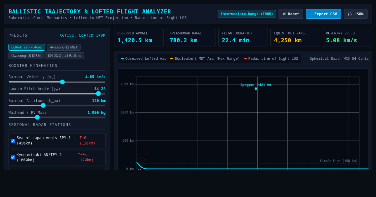376x197 pixels.
Task: Click the Regional Radar Stations heading
Action: (x=40, y=125)
